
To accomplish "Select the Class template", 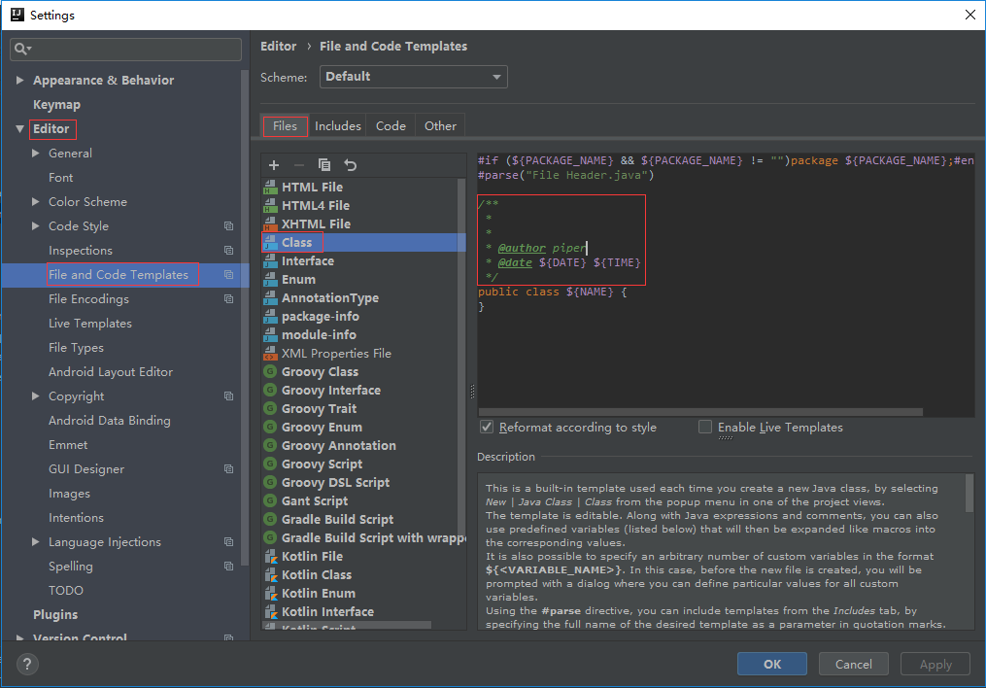I will click(364, 243).
